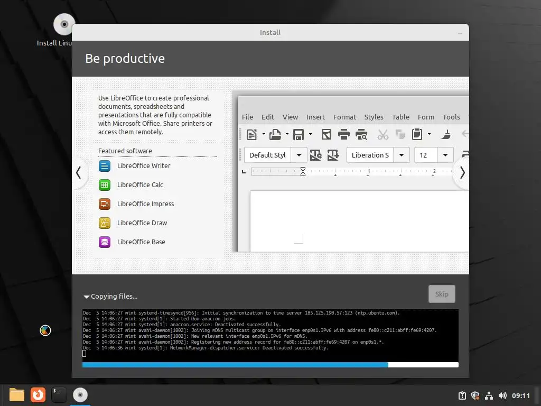Click the Print Preview icon
Screen dimensions: 541x406
click(x=361, y=134)
